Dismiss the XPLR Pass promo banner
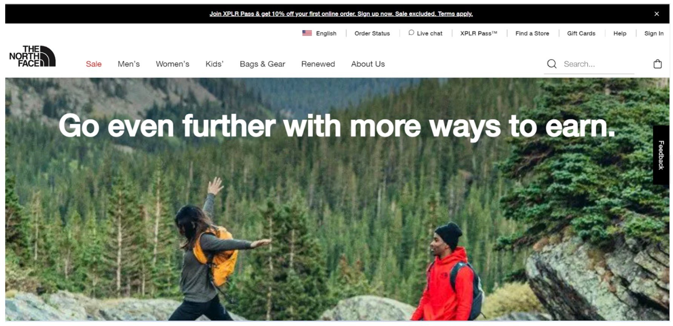Screen dimensions: 673x326 (656, 14)
